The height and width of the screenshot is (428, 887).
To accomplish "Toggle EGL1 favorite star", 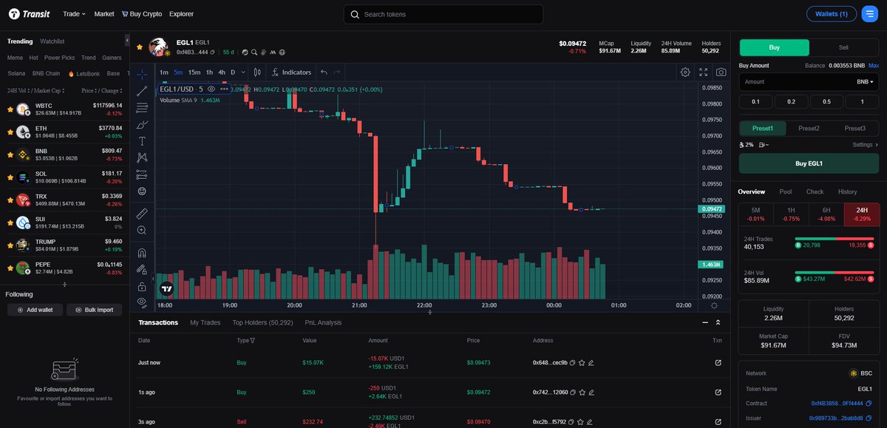I will (140, 47).
